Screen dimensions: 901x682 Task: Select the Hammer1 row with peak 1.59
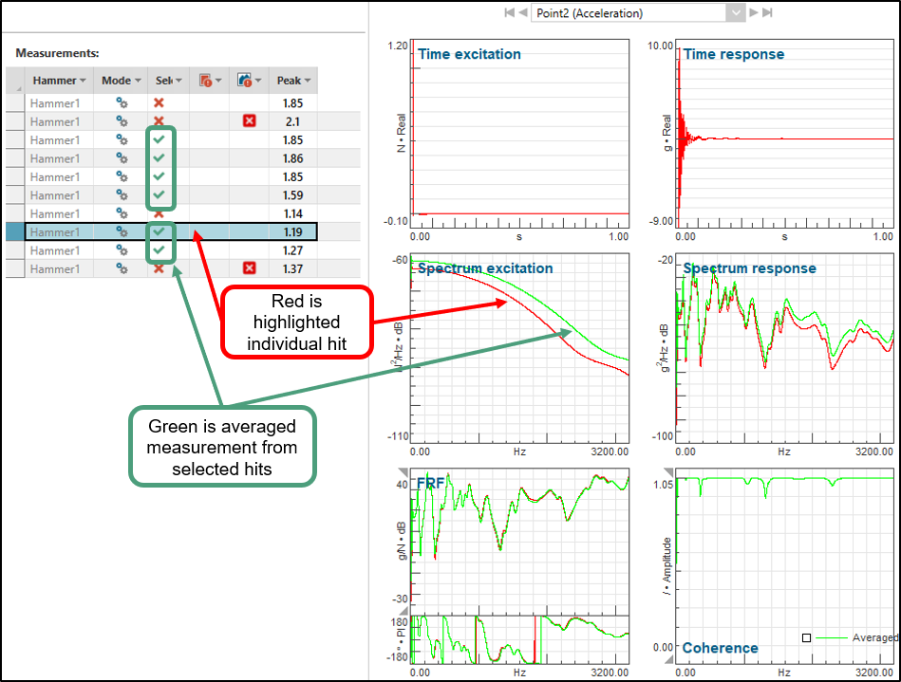click(x=54, y=195)
